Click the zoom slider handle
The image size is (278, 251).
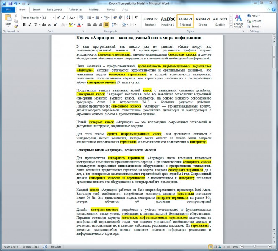[x=255, y=246]
